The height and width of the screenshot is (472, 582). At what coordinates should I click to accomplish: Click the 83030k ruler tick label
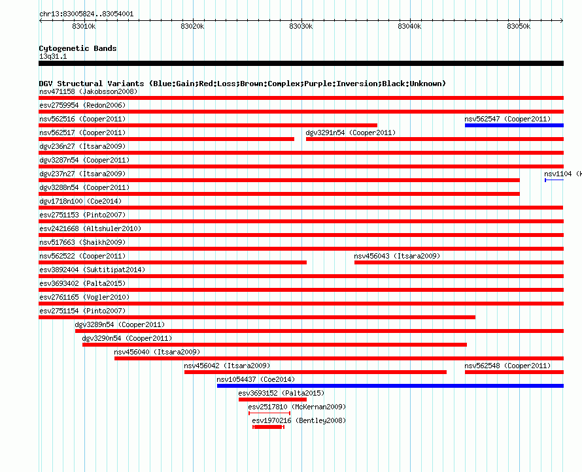click(301, 26)
